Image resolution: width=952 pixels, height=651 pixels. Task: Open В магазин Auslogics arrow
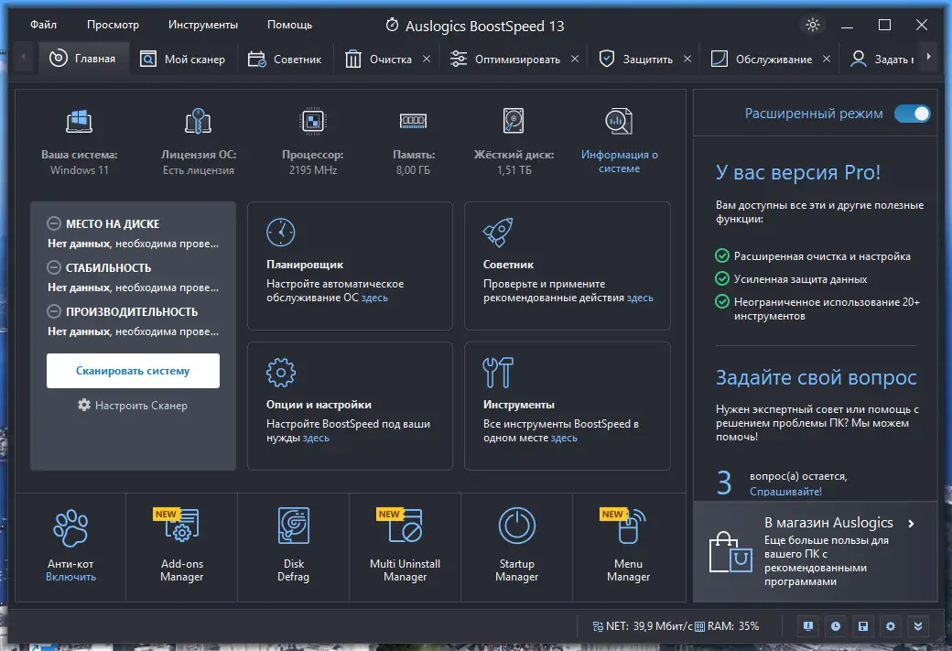(911, 524)
